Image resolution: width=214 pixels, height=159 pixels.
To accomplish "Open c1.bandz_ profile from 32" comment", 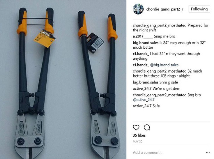I will (141, 54).
